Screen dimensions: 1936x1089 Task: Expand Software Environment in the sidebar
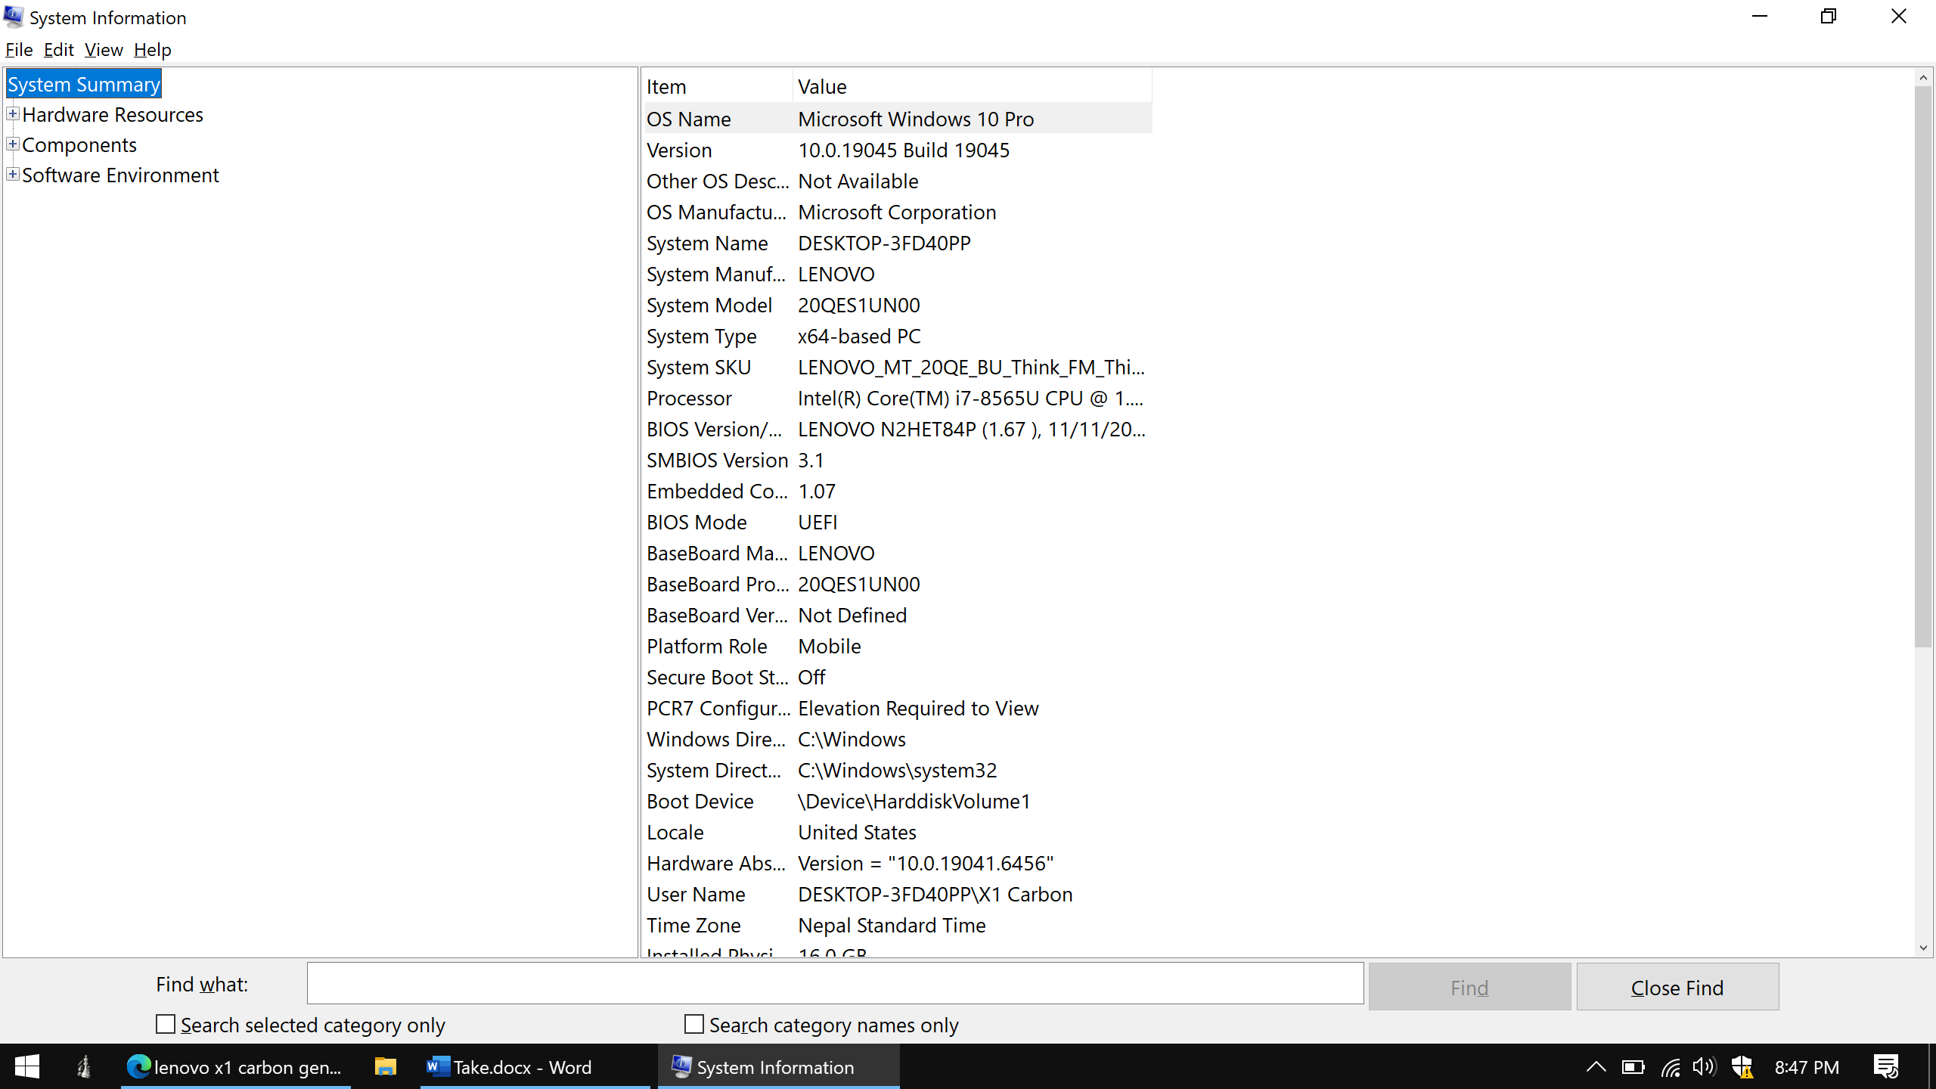pos(11,174)
